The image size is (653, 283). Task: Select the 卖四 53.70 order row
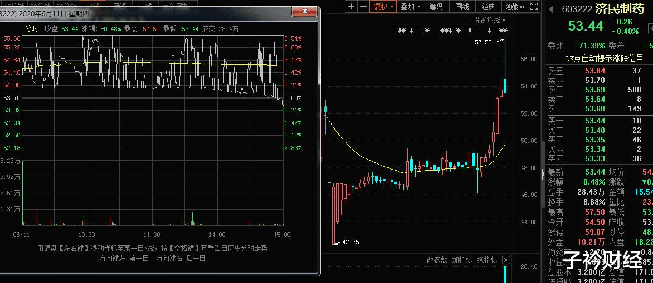pos(600,80)
